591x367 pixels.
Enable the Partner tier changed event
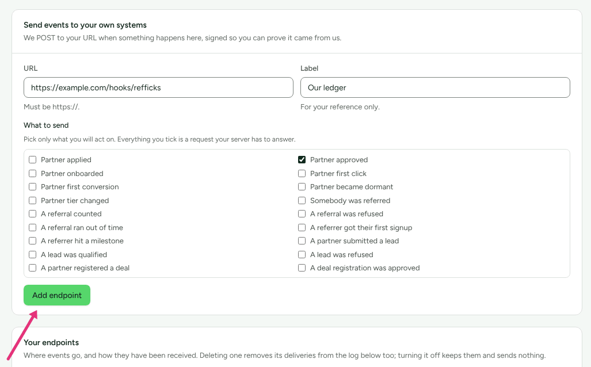coord(33,200)
